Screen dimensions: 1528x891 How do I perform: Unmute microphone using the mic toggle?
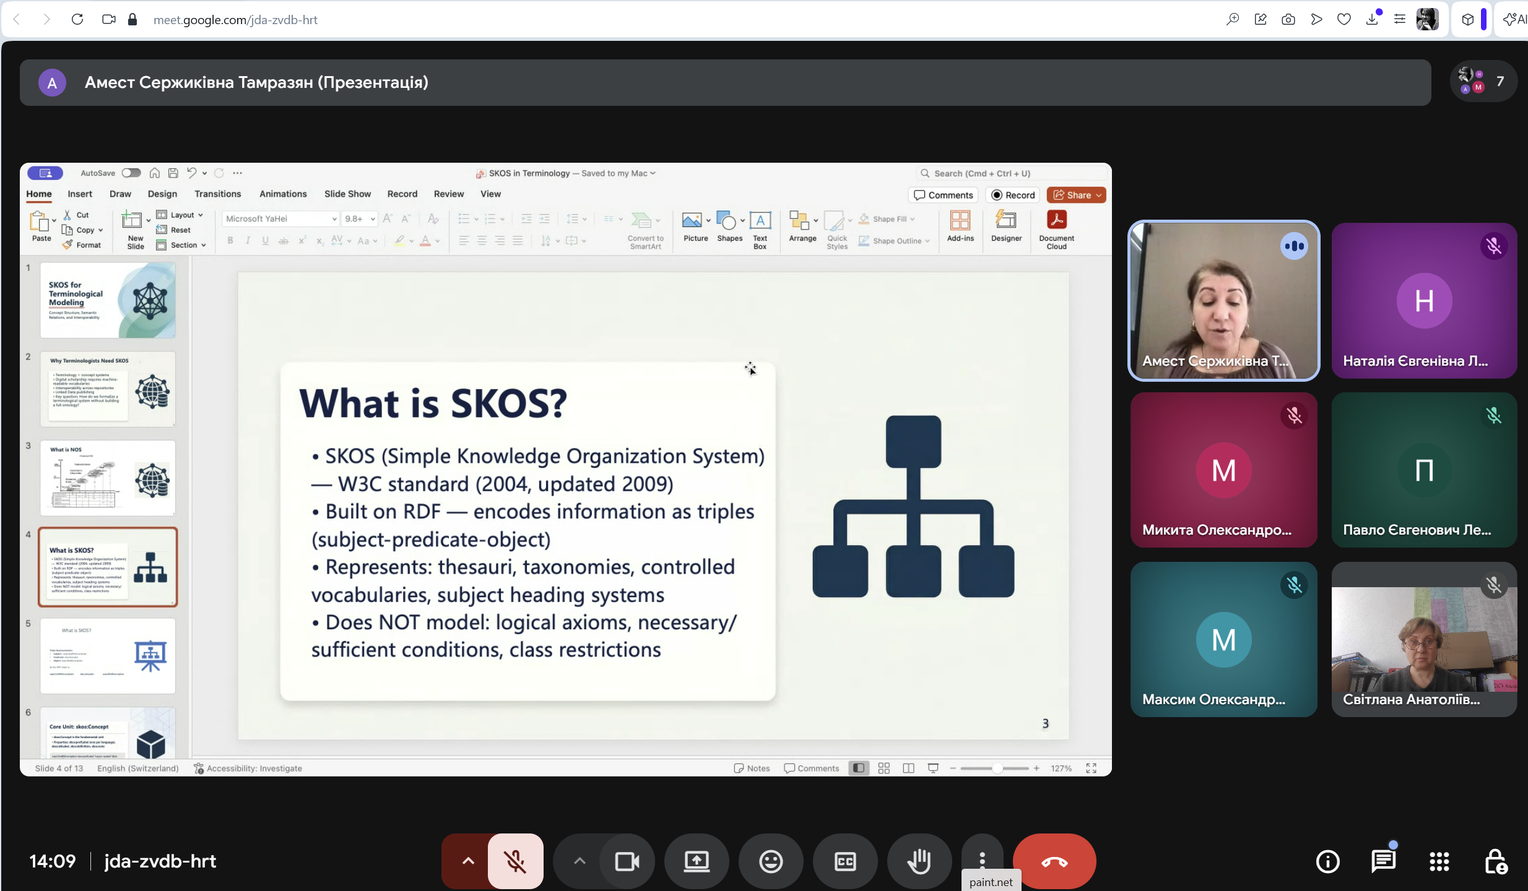515,861
